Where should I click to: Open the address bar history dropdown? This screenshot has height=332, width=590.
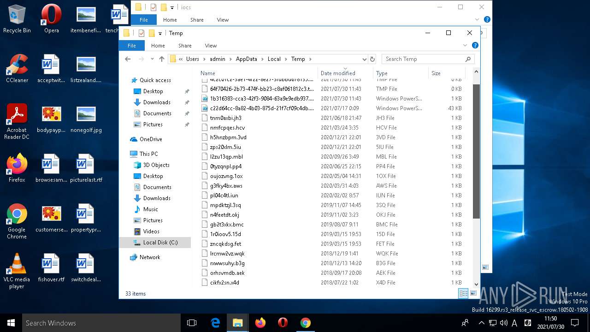364,59
